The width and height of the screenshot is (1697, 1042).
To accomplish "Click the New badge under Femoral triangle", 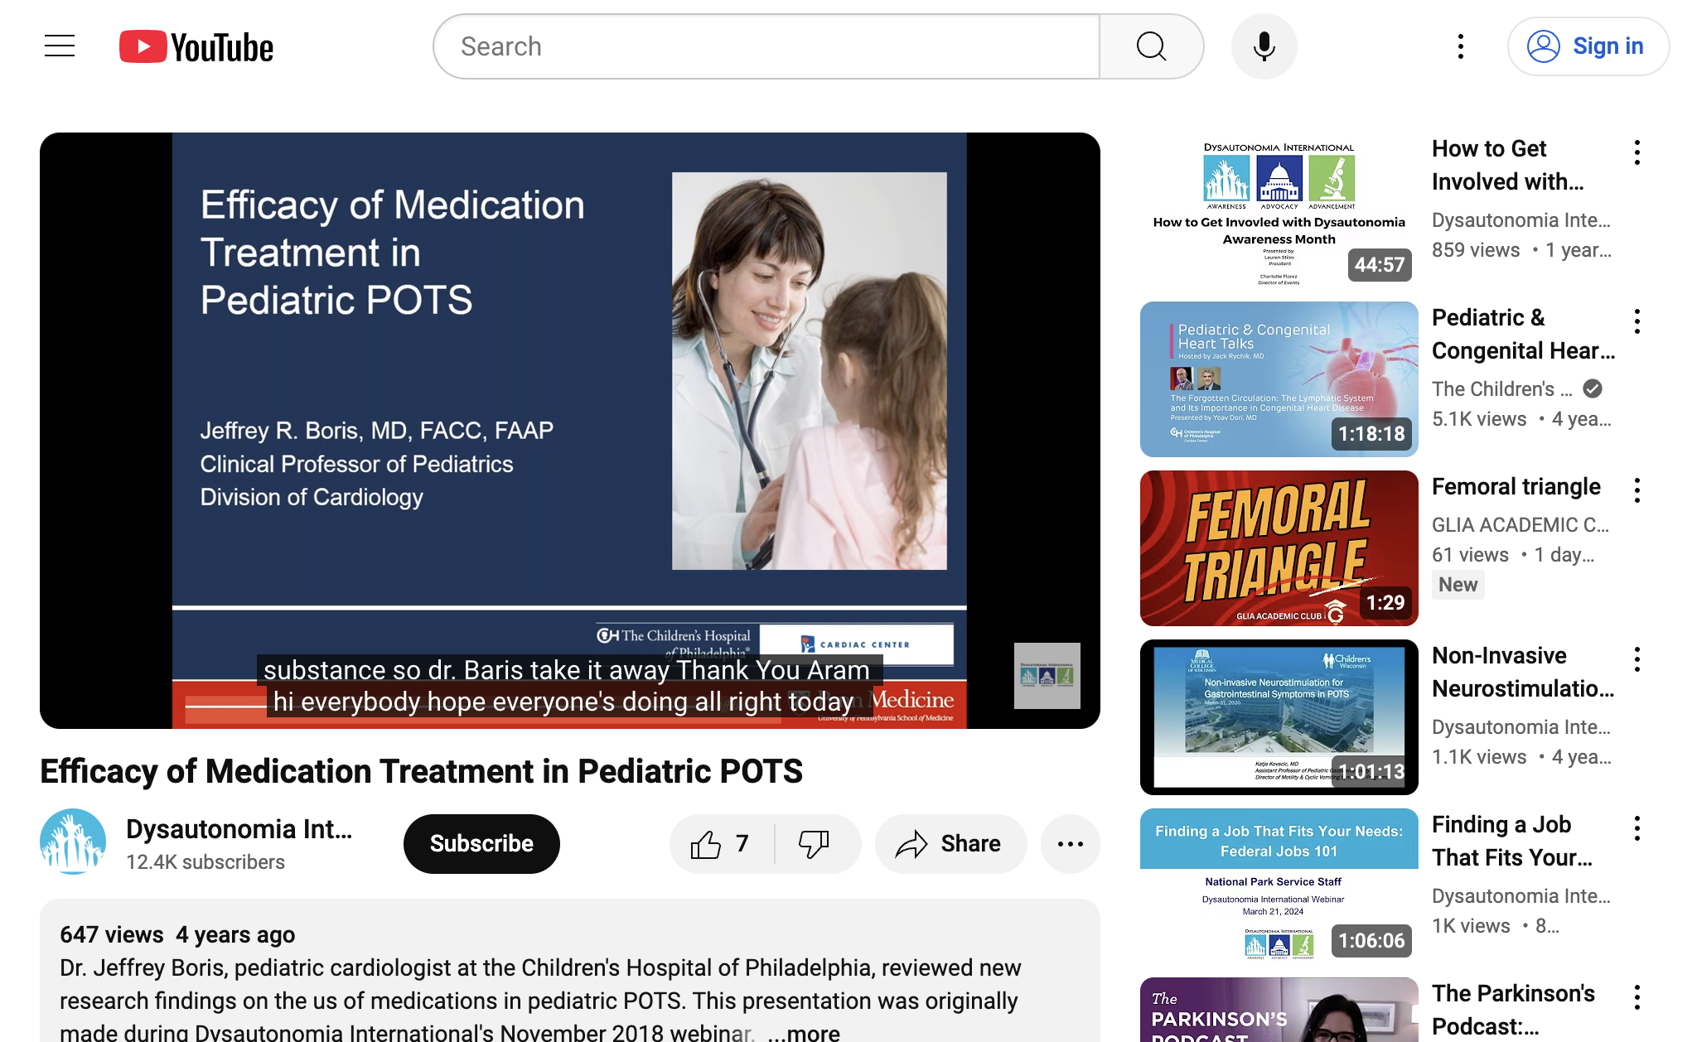I will [1458, 585].
